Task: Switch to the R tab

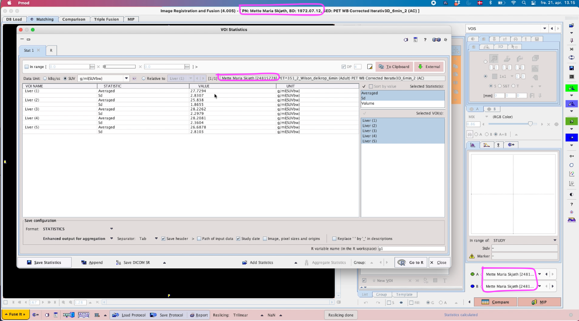Action: [51, 50]
